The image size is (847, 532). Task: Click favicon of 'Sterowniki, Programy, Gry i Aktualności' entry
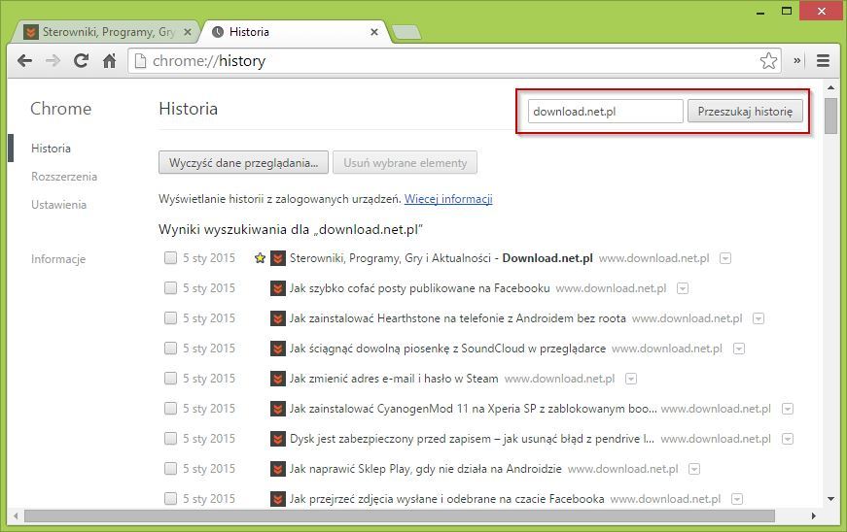point(278,258)
